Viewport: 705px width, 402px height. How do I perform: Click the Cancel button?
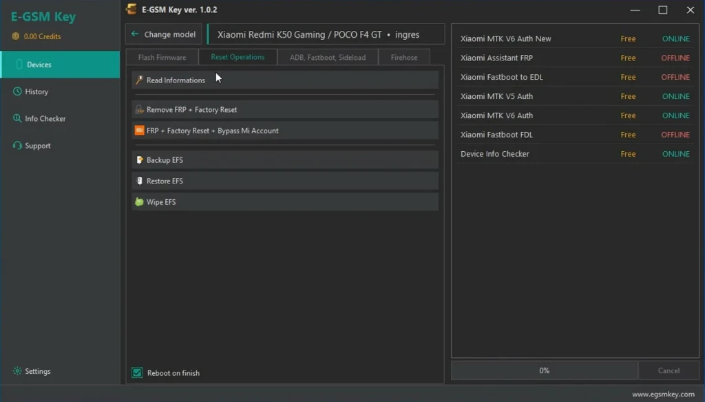point(669,370)
